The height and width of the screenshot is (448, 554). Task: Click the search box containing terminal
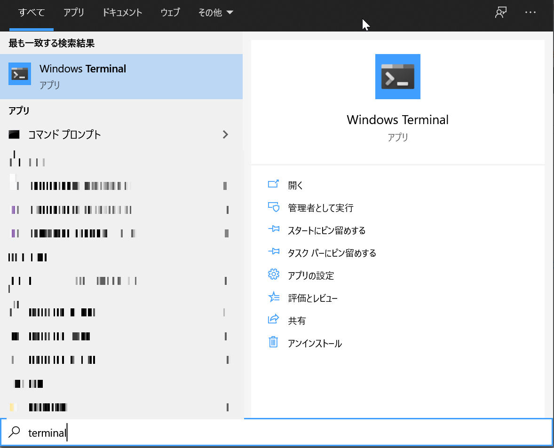pyautogui.click(x=277, y=432)
